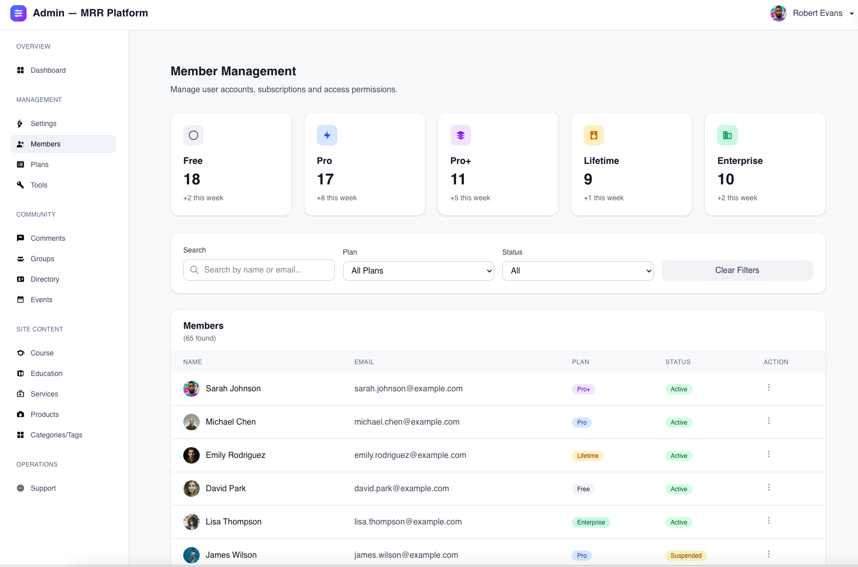Click Michael Chen's avatar thumbnail
858x567 pixels.
point(191,422)
